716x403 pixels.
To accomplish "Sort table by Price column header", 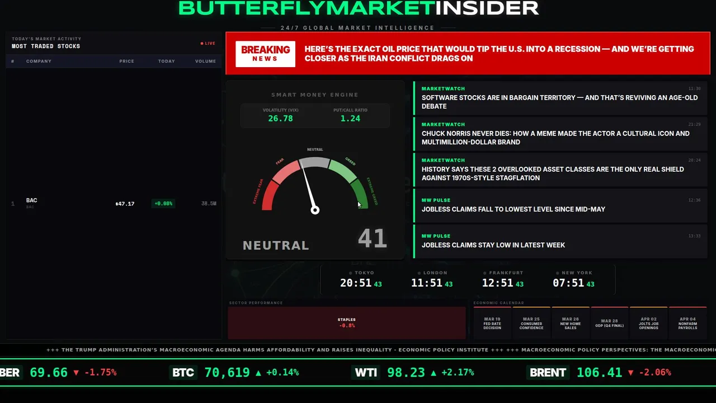I will [126, 61].
